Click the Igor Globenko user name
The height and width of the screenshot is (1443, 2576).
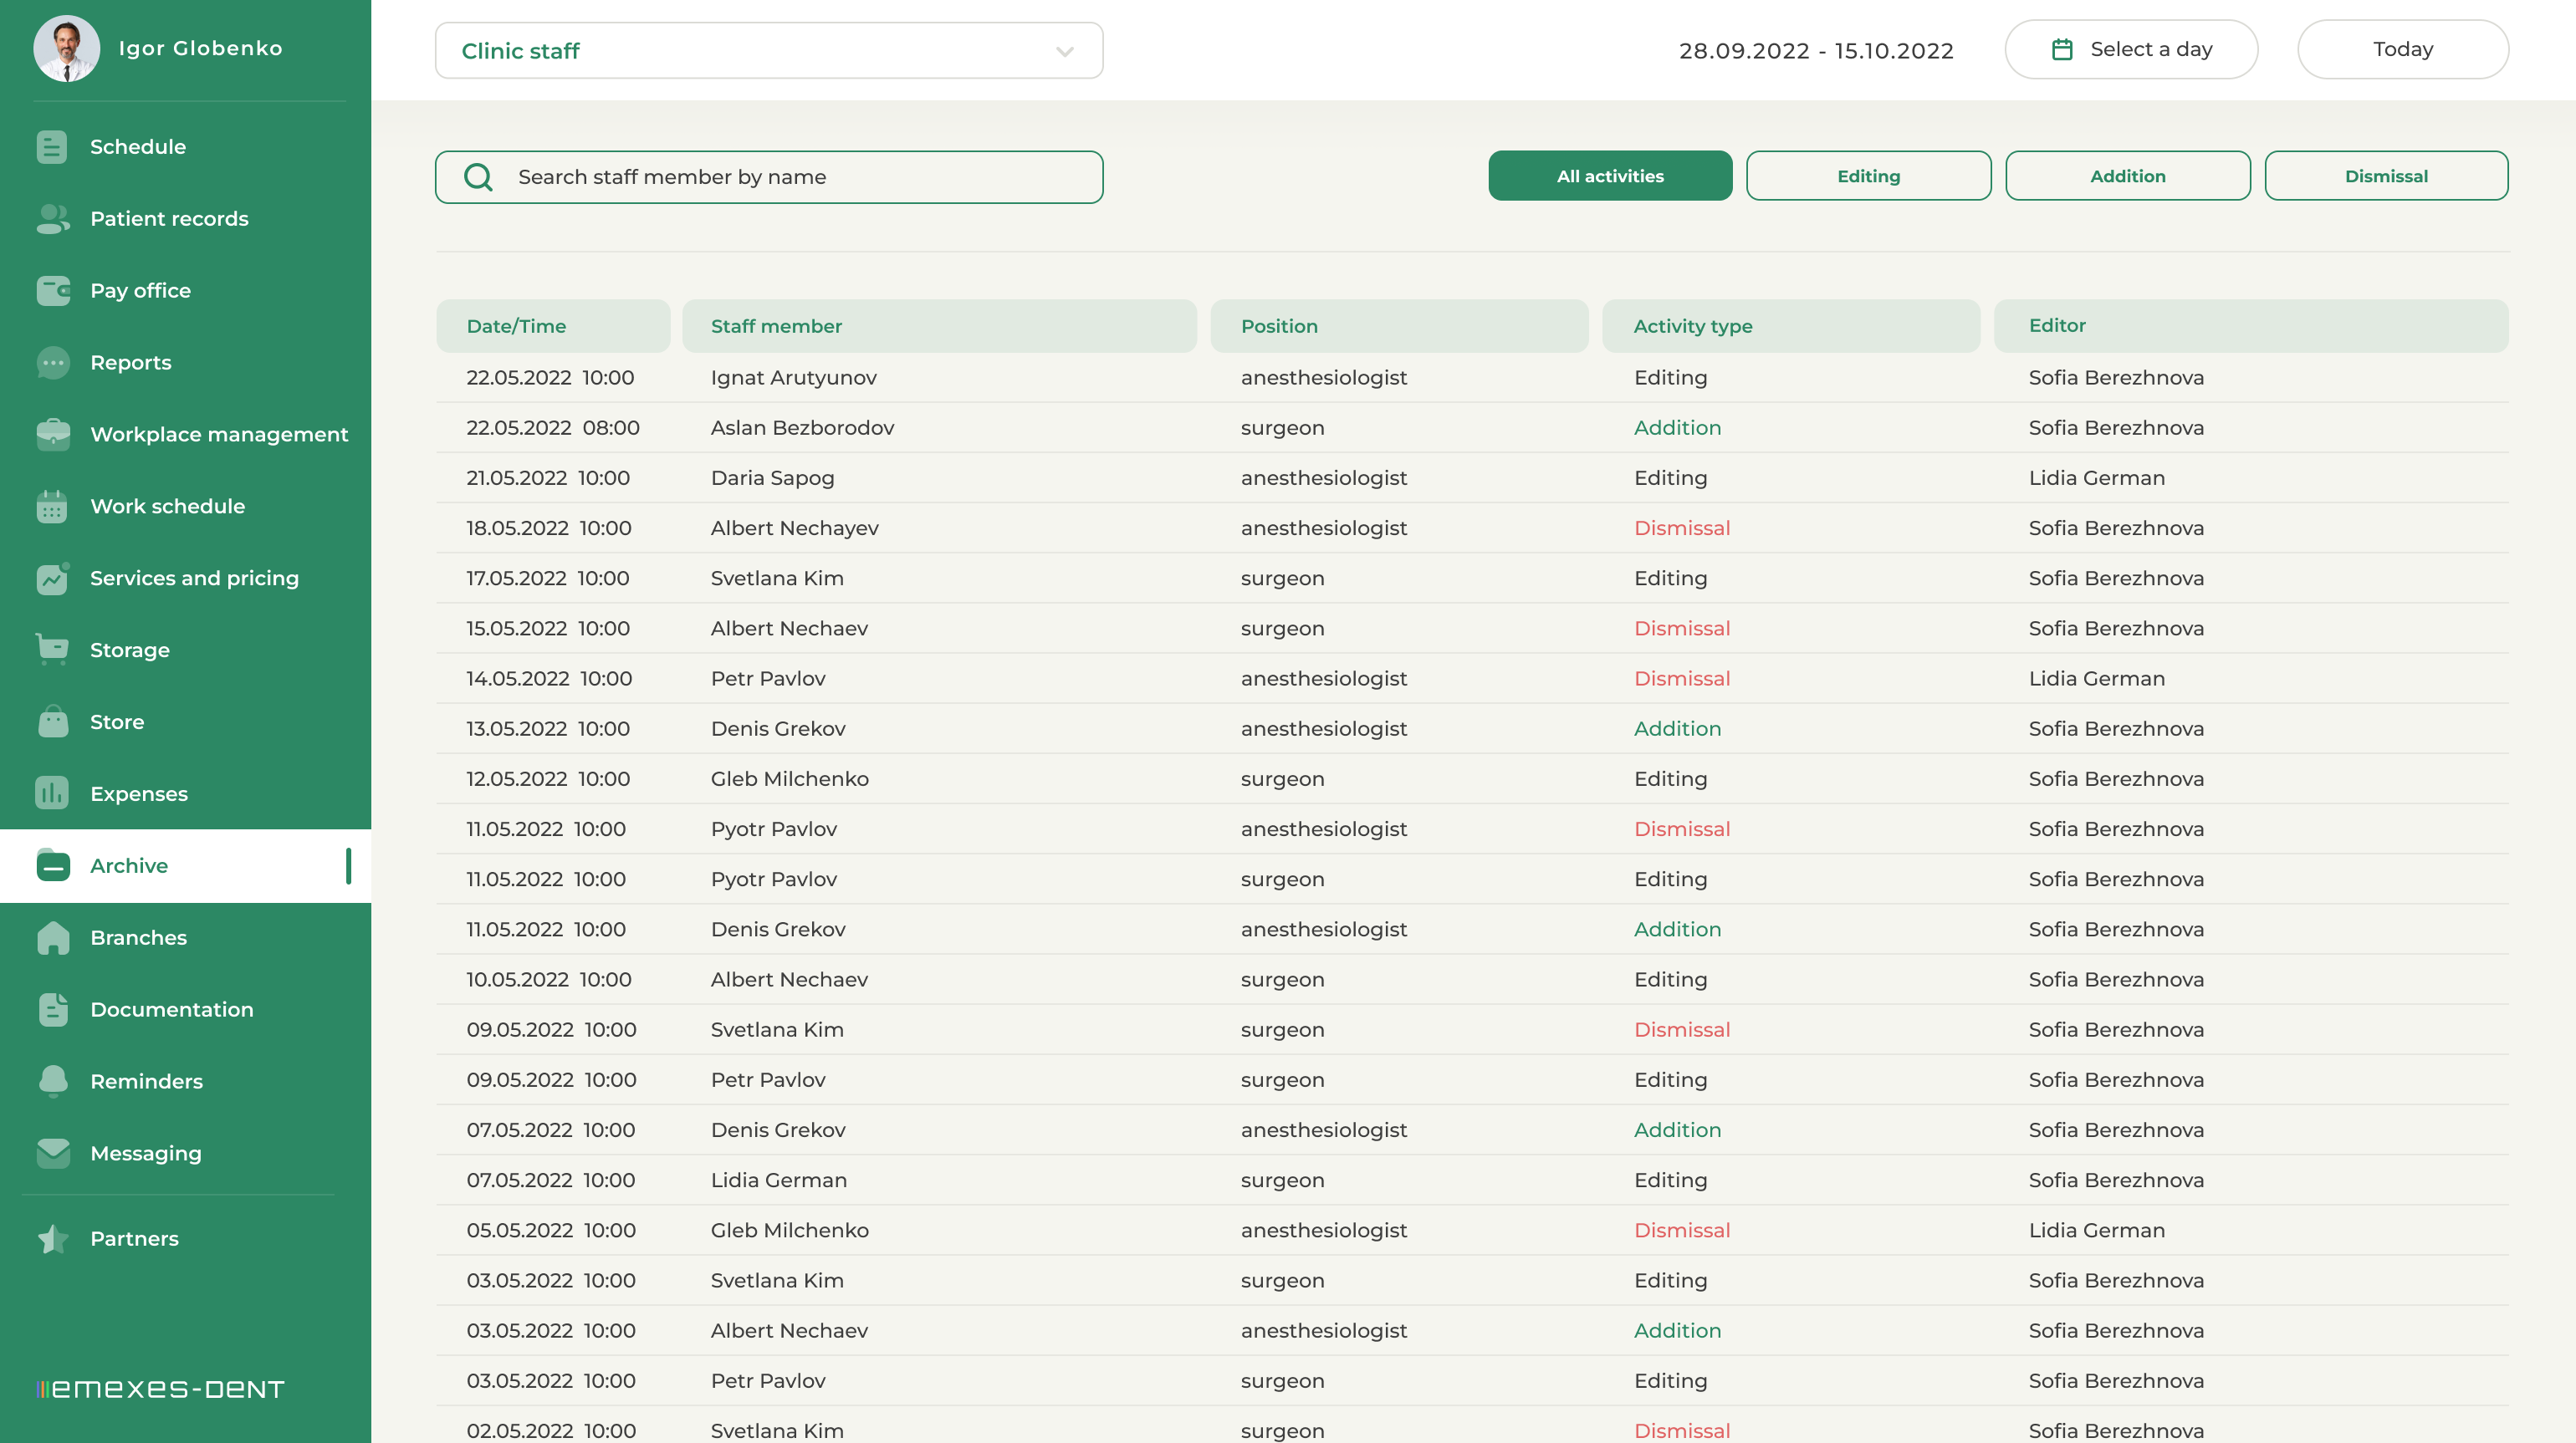pos(200,48)
